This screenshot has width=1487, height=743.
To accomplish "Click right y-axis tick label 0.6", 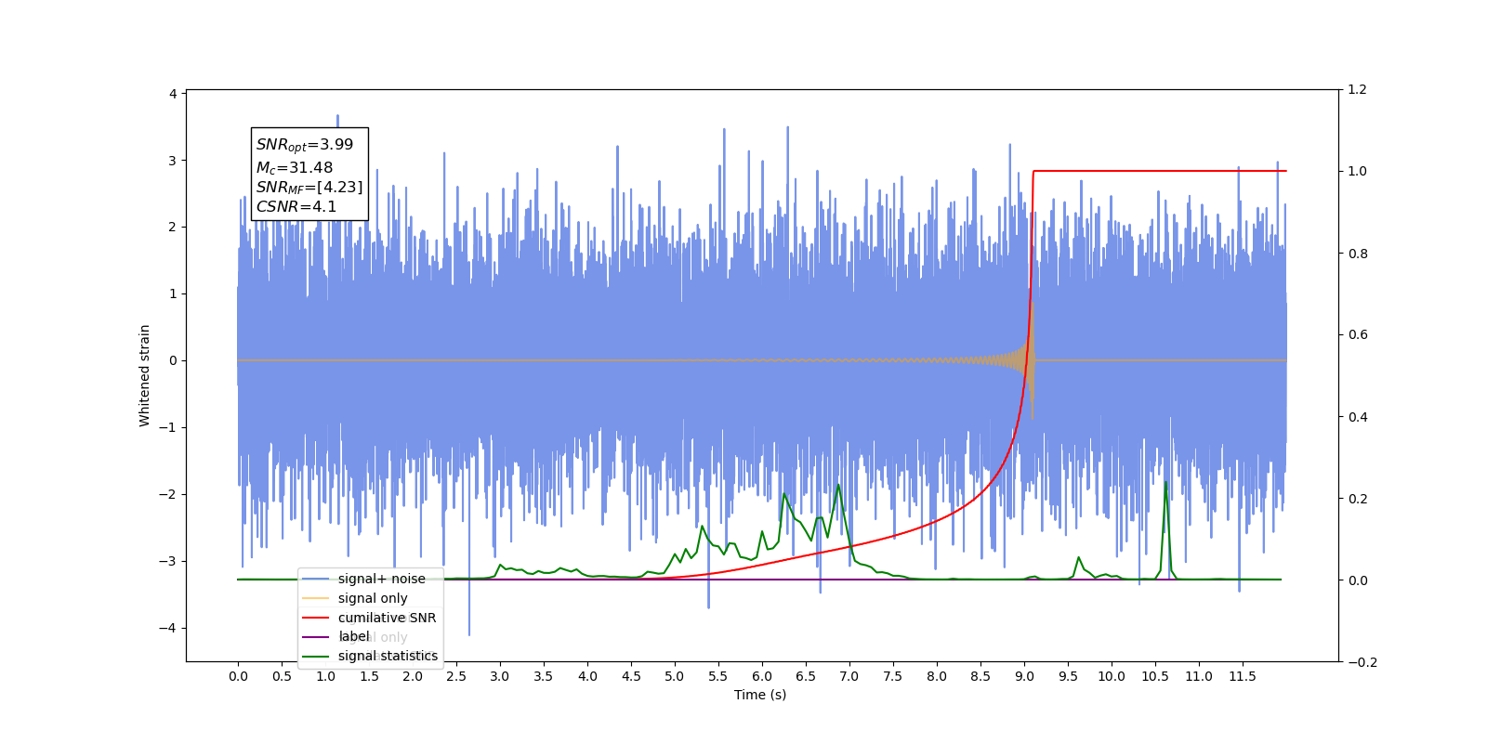I will (x=1358, y=335).
